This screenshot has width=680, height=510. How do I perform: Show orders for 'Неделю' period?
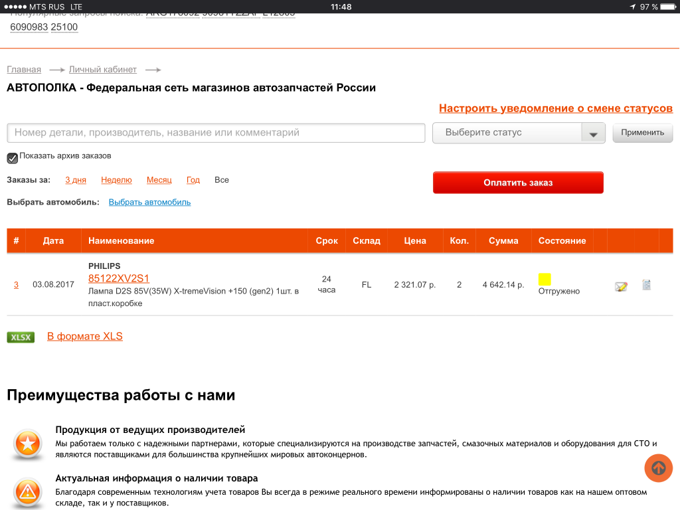tap(116, 180)
